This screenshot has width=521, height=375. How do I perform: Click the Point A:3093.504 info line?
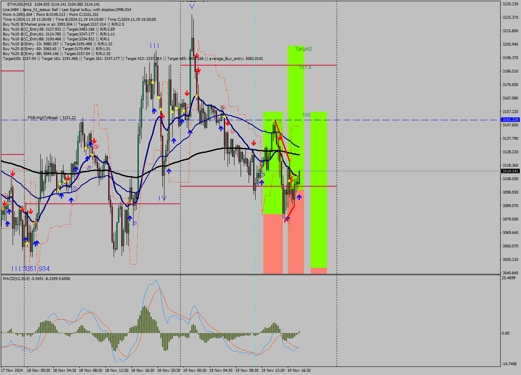pyautogui.click(x=50, y=14)
